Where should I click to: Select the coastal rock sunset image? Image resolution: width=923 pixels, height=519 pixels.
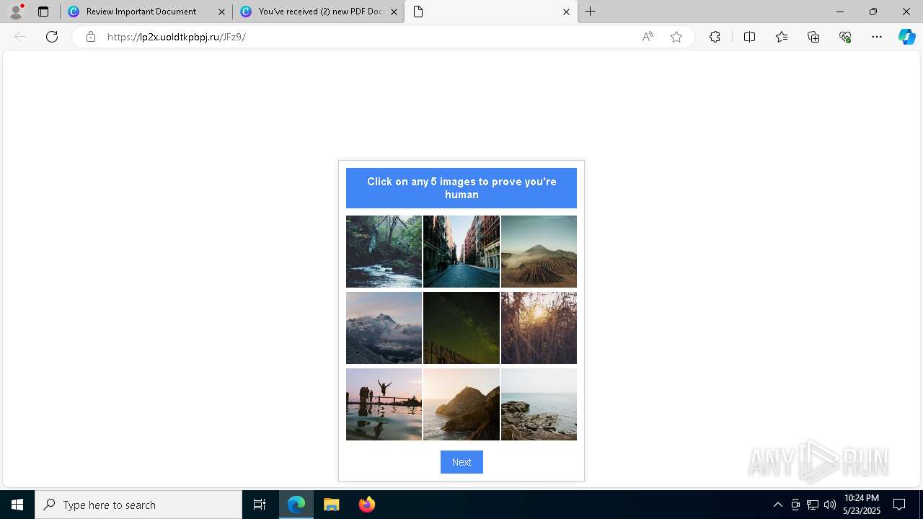coord(461,404)
